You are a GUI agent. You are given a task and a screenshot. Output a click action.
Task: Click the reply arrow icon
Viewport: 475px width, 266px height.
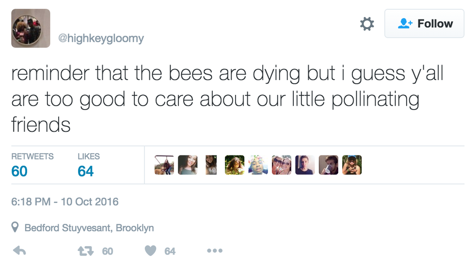coord(19,250)
